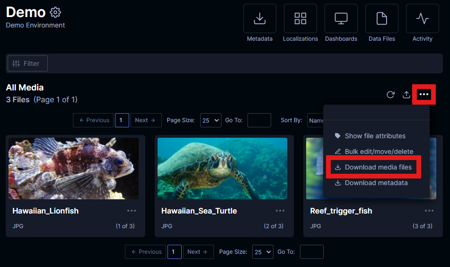This screenshot has height=267, width=450.
Task: Open Hawaiian_Sea_Turtle card options menu
Action: pyautogui.click(x=280, y=211)
